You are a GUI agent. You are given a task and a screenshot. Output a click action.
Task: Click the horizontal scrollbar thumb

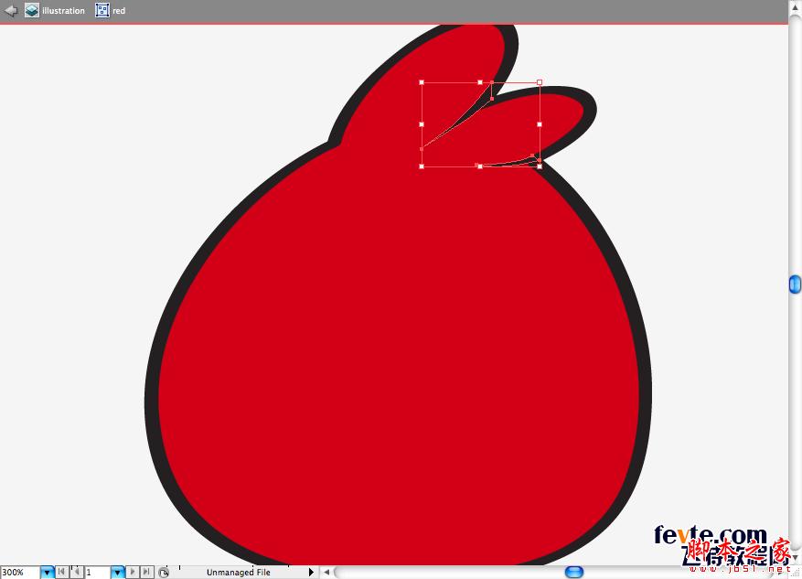[x=574, y=572]
